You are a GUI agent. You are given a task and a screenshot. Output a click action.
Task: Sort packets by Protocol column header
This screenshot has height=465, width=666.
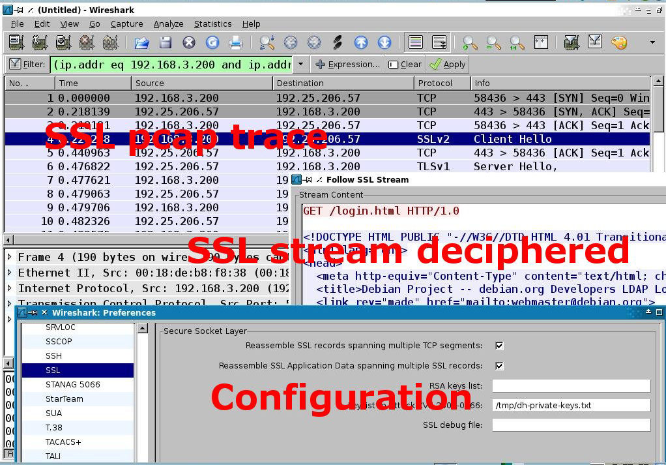(442, 83)
